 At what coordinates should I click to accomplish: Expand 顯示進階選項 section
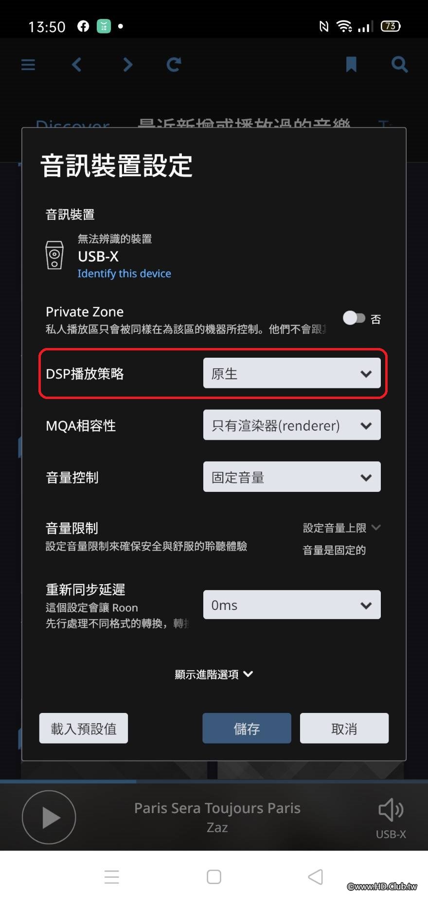[x=214, y=674]
